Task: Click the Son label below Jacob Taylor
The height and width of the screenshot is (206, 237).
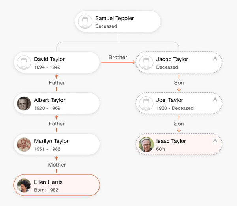Action: click(179, 83)
